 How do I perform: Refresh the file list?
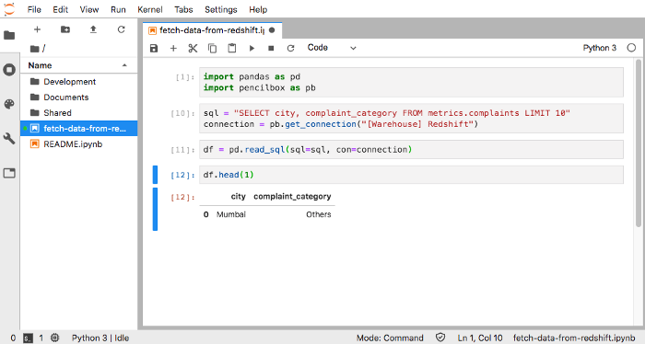click(x=121, y=29)
